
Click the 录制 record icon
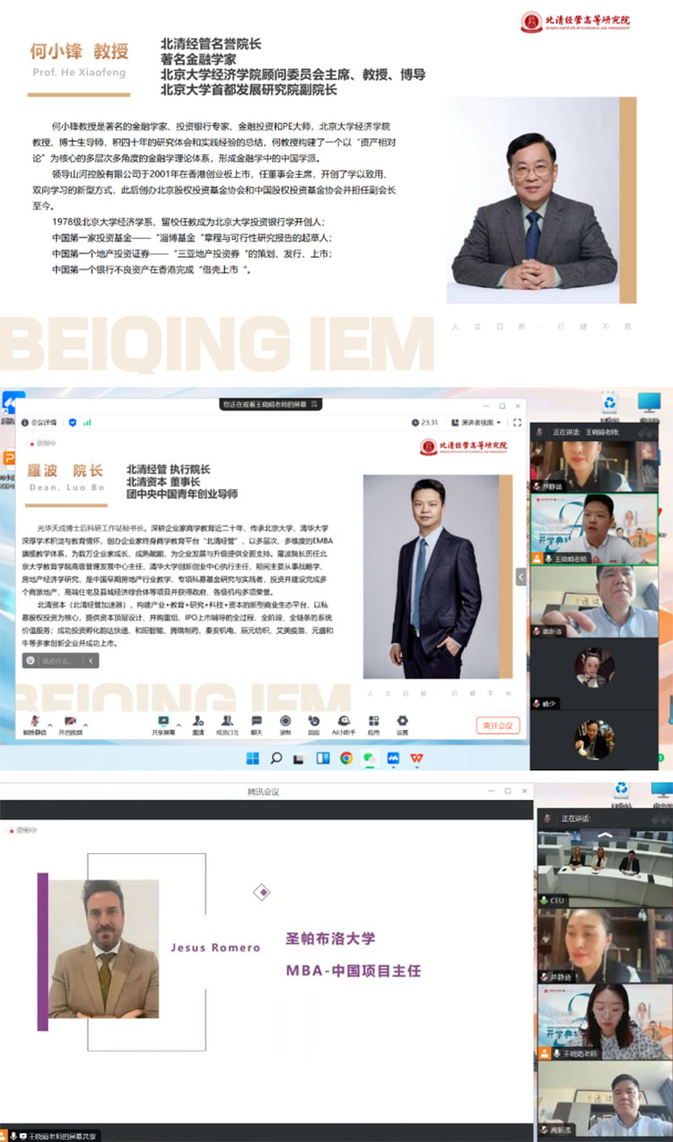click(285, 721)
